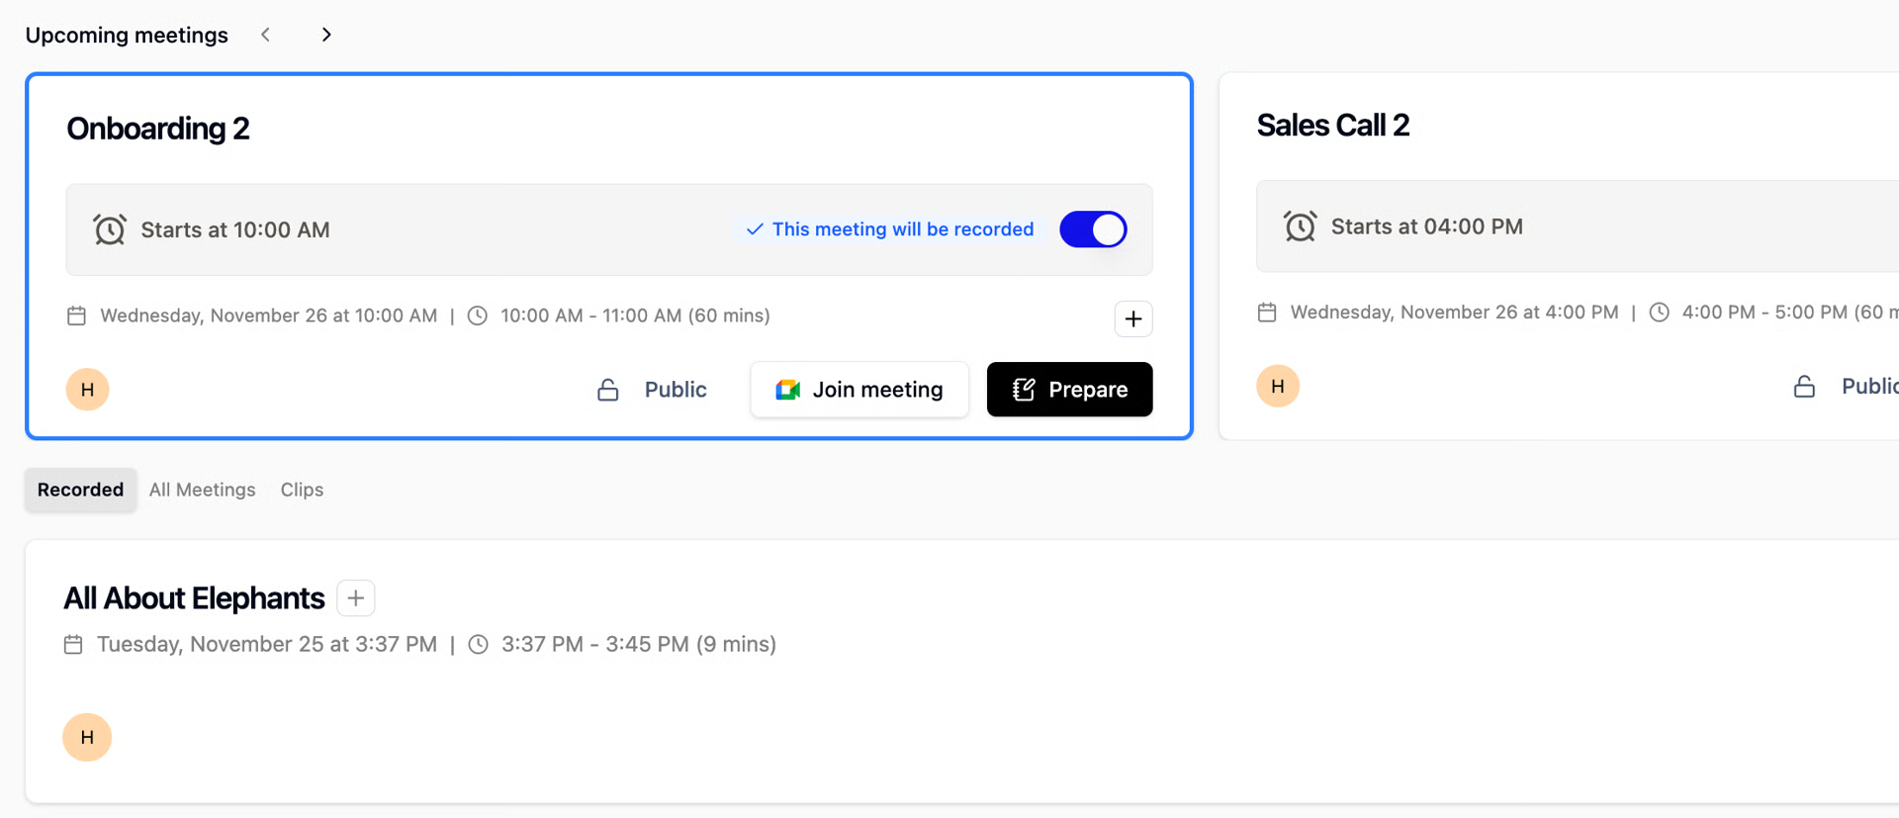Click the H avatar under All About Elephants
Image resolution: width=1899 pixels, height=818 pixels.
point(87,737)
